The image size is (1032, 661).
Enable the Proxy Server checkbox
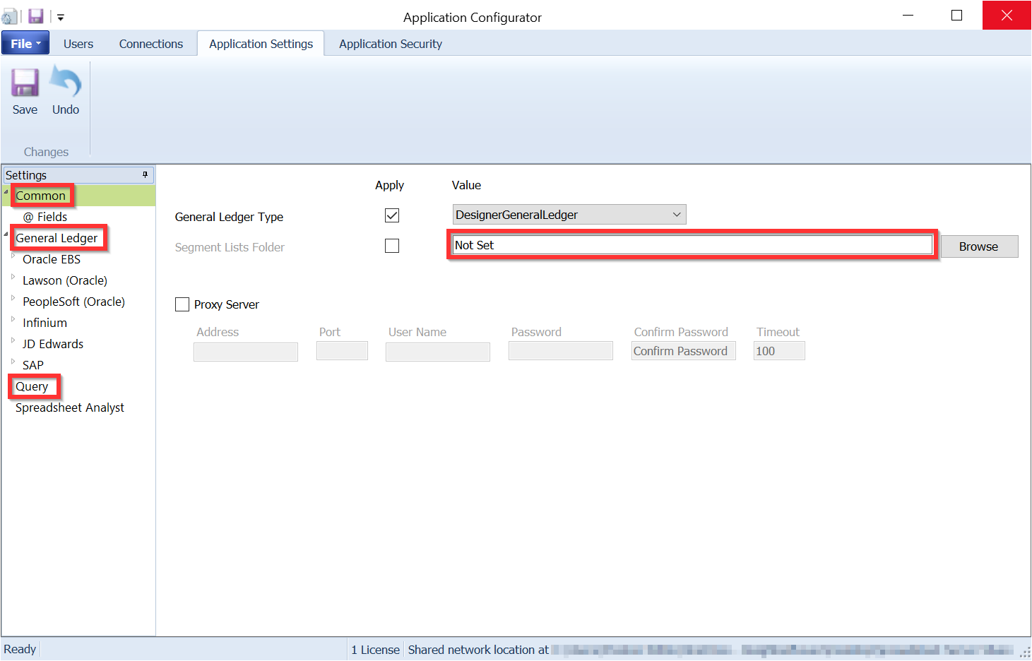182,304
